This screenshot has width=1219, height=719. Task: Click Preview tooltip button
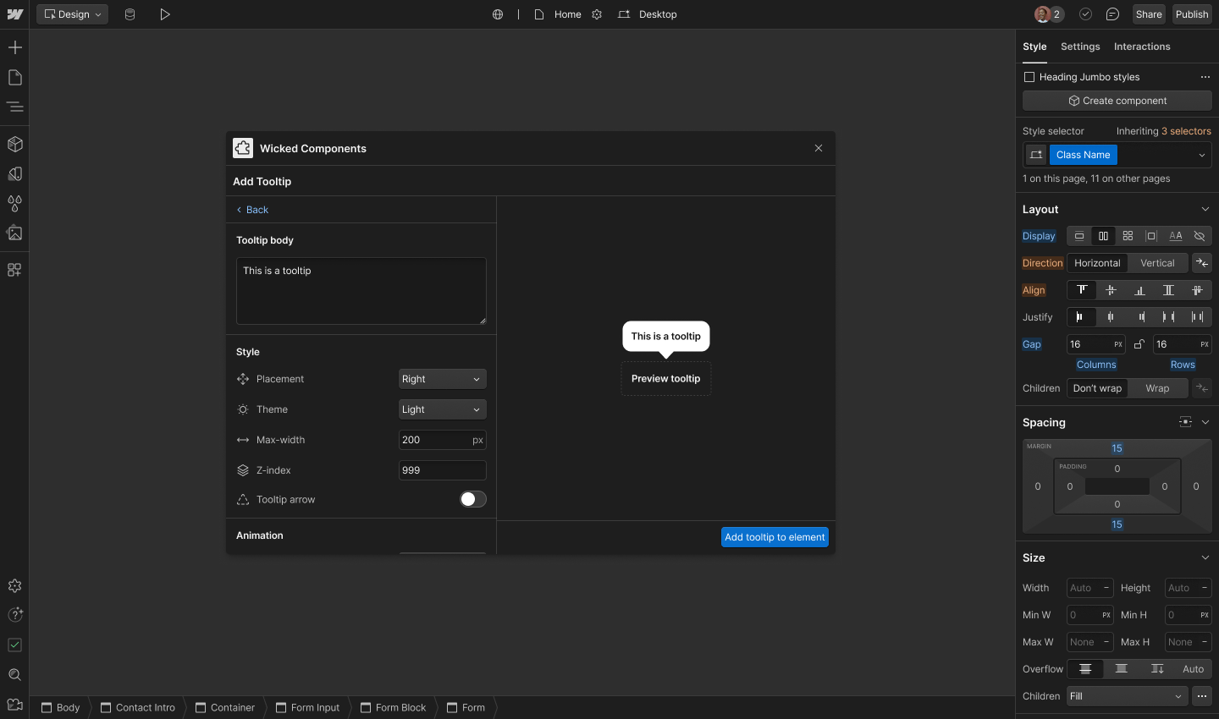[x=666, y=379]
